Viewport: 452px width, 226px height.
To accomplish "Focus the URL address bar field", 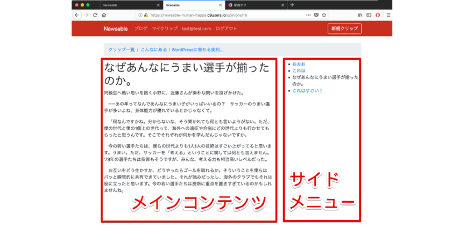I will (x=232, y=15).
